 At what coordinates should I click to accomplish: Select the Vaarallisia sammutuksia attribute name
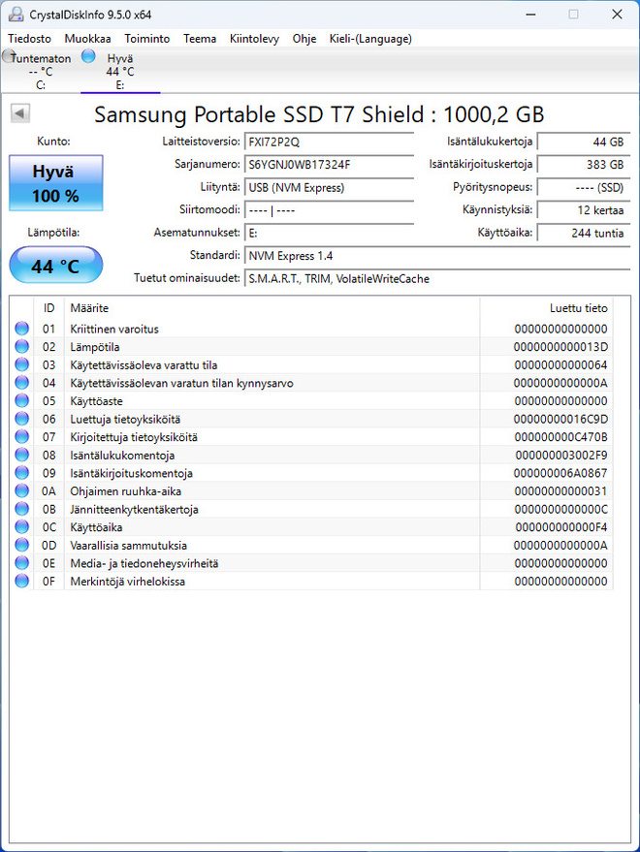(128, 545)
